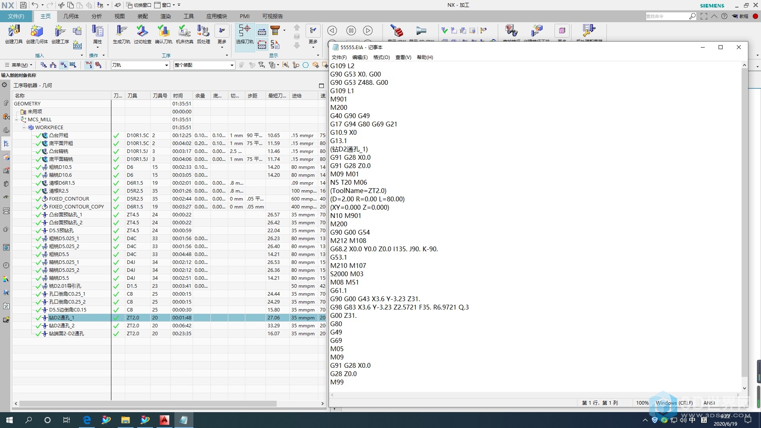Click the 教程 tutorial button
This screenshot has height=428, width=761.
740,16
